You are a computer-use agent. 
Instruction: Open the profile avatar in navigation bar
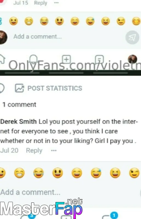(133, 59)
